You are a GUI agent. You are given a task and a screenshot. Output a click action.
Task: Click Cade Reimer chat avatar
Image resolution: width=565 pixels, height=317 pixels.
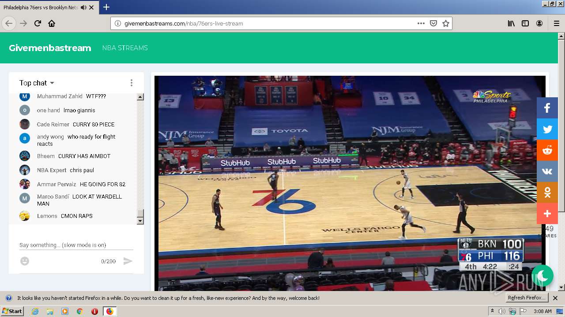[x=25, y=124]
